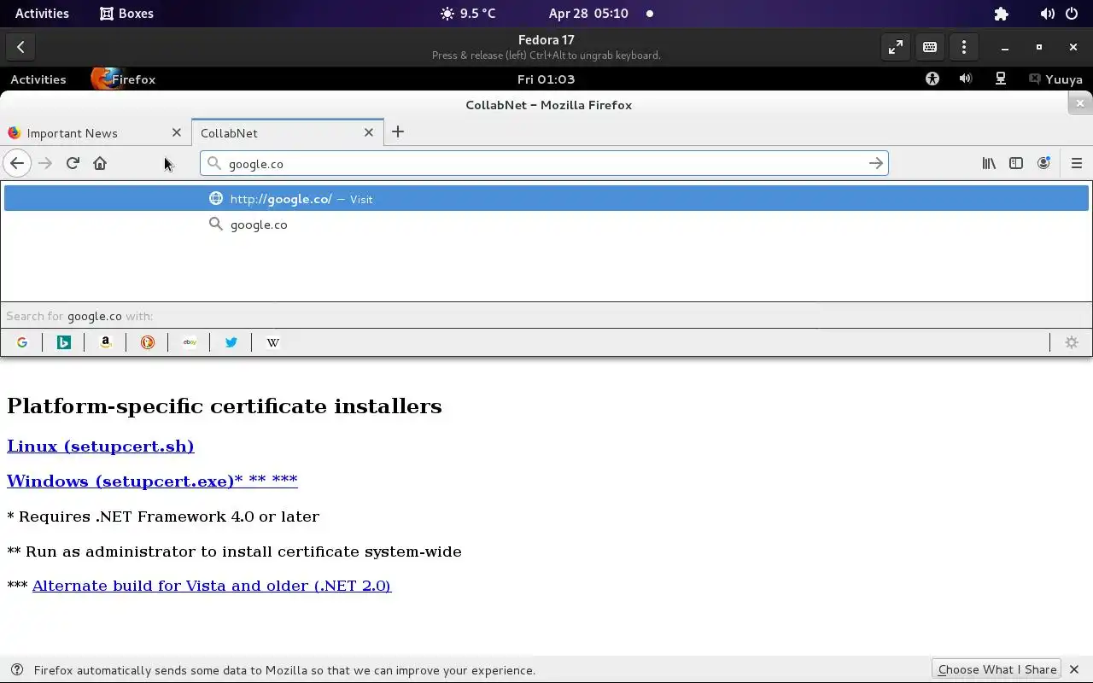This screenshot has height=683, width=1093.
Task: Search with Google engine icon
Action: (22, 342)
